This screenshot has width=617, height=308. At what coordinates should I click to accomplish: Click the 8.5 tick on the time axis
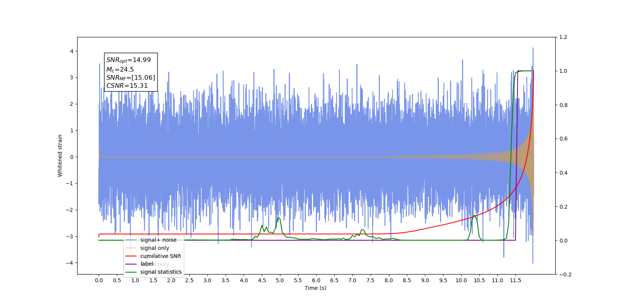pyautogui.click(x=407, y=280)
